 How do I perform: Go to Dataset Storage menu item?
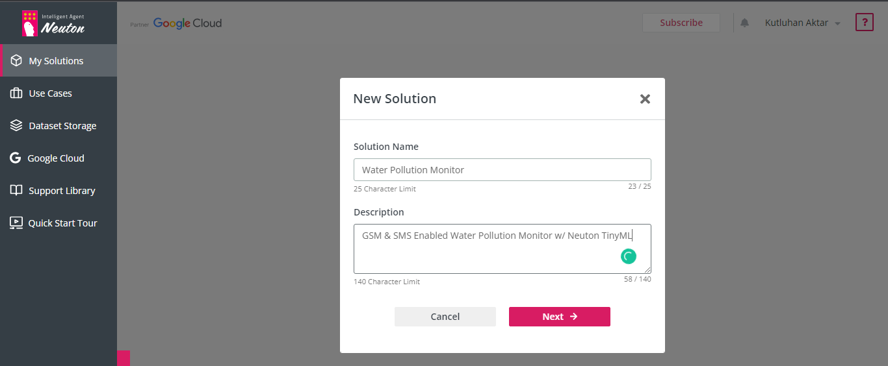(62, 126)
